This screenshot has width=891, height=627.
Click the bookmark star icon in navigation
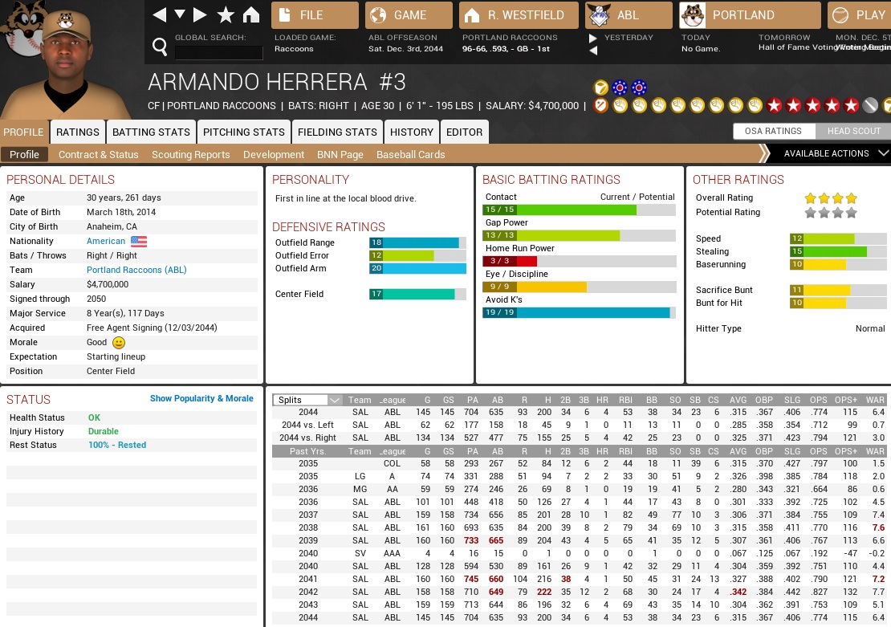226,15
